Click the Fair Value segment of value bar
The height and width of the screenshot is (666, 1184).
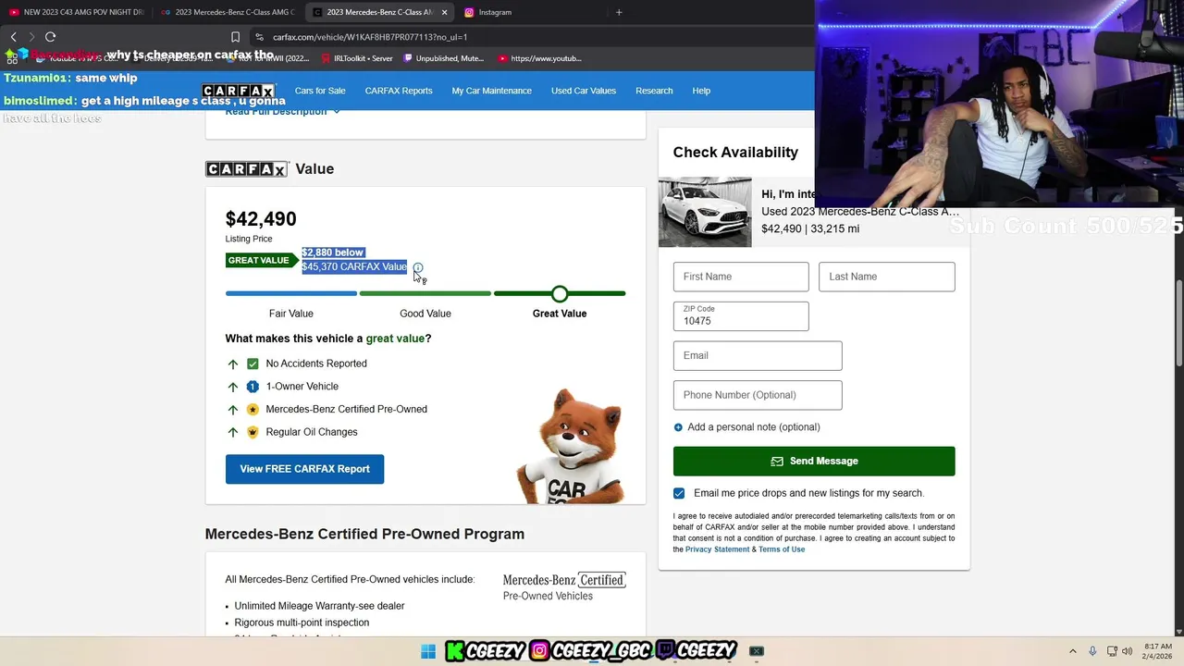coord(291,293)
